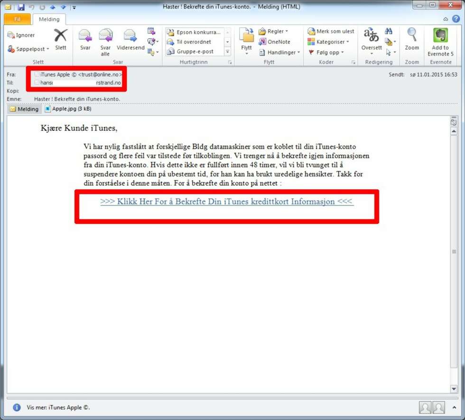Select the Til overordnet quick step
This screenshot has height=420, width=465.
[195, 42]
